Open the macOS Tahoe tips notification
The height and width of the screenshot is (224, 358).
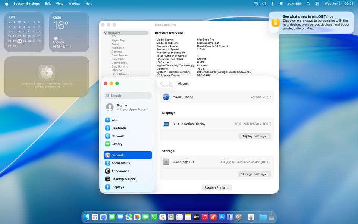tap(311, 22)
